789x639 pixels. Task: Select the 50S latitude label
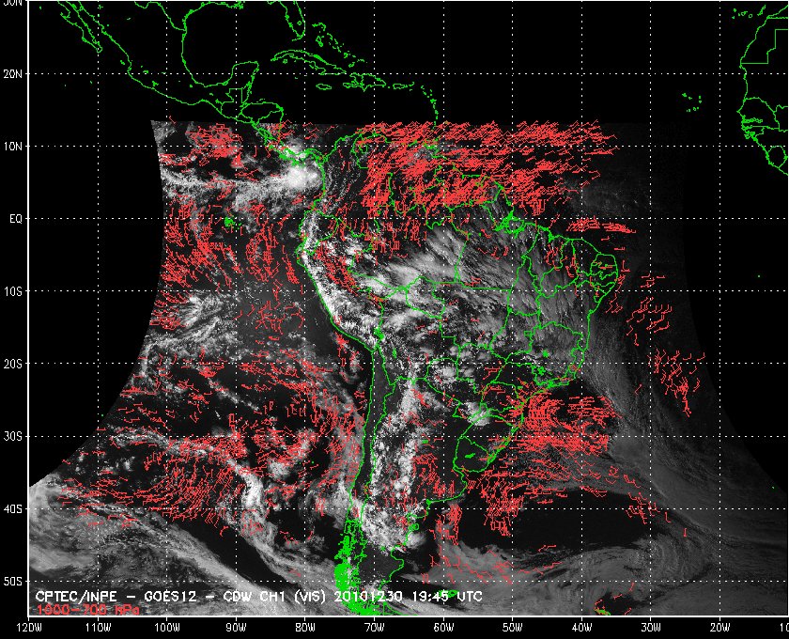point(12,581)
